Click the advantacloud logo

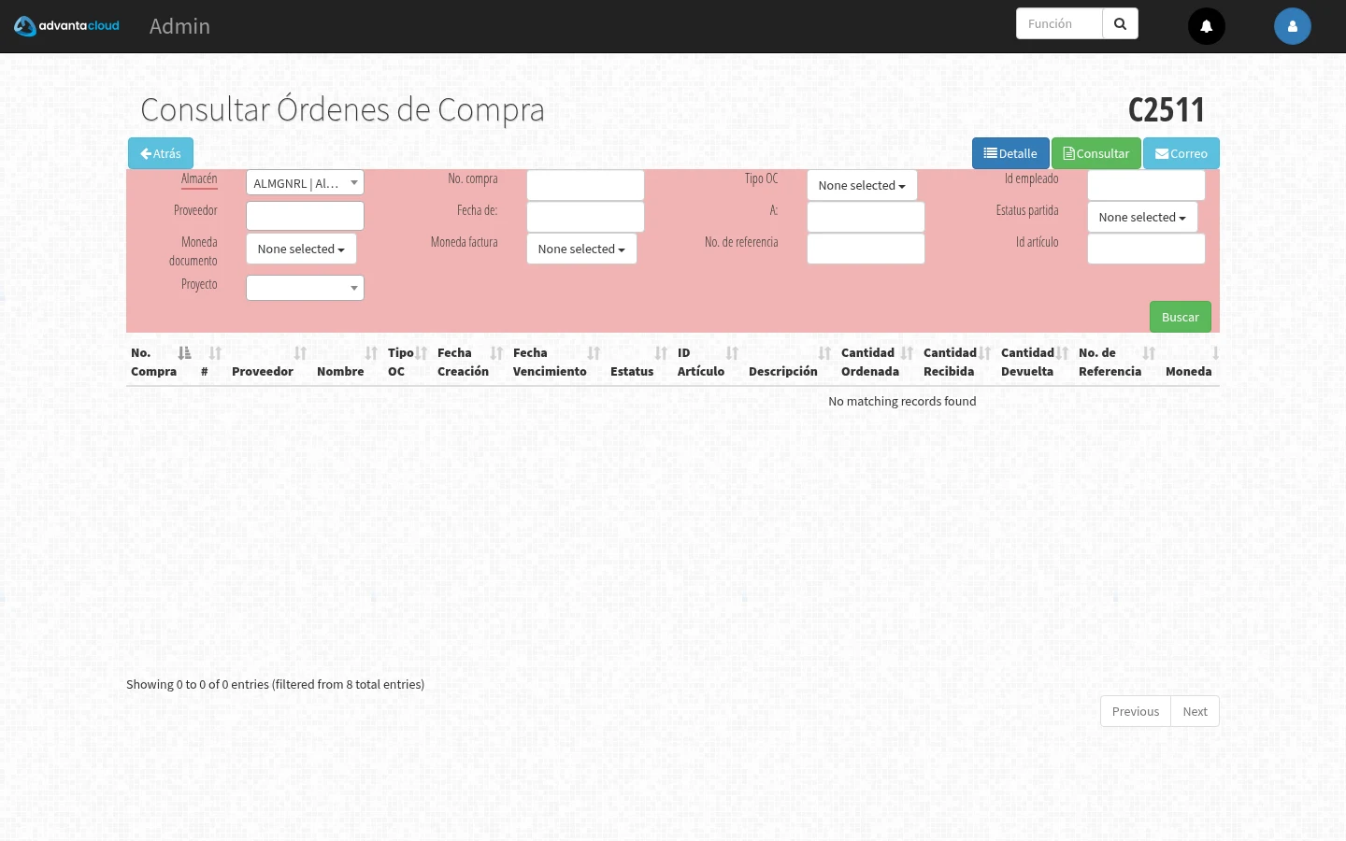click(66, 26)
